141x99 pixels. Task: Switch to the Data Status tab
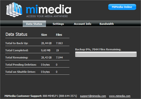tap(34, 24)
